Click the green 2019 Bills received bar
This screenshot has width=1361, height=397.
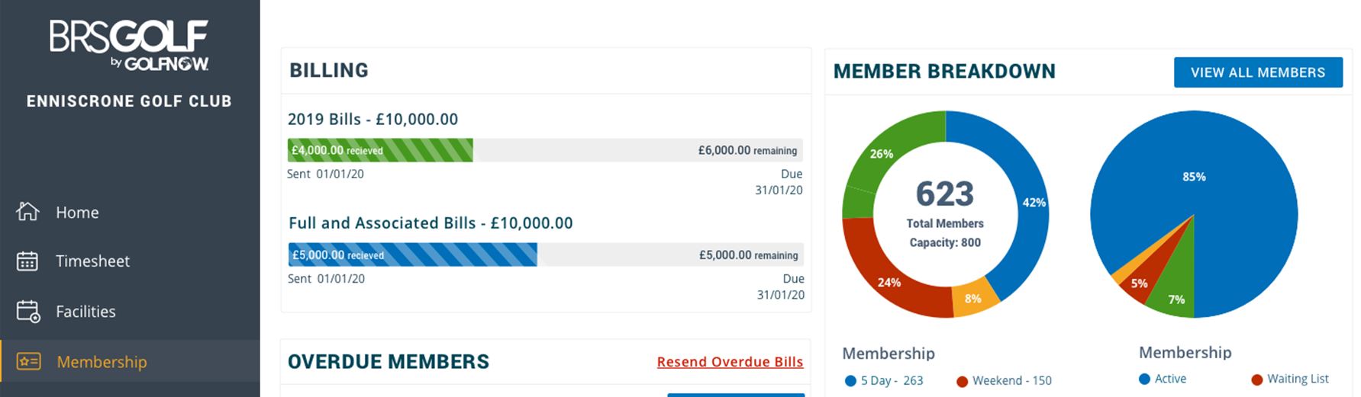pyautogui.click(x=380, y=150)
